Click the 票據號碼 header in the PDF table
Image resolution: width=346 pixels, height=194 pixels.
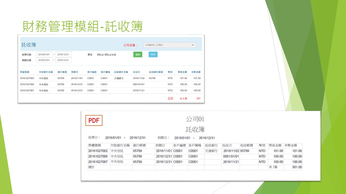[x=95, y=145]
